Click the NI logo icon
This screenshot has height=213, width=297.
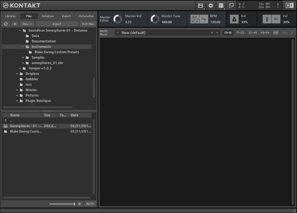tap(289, 6)
